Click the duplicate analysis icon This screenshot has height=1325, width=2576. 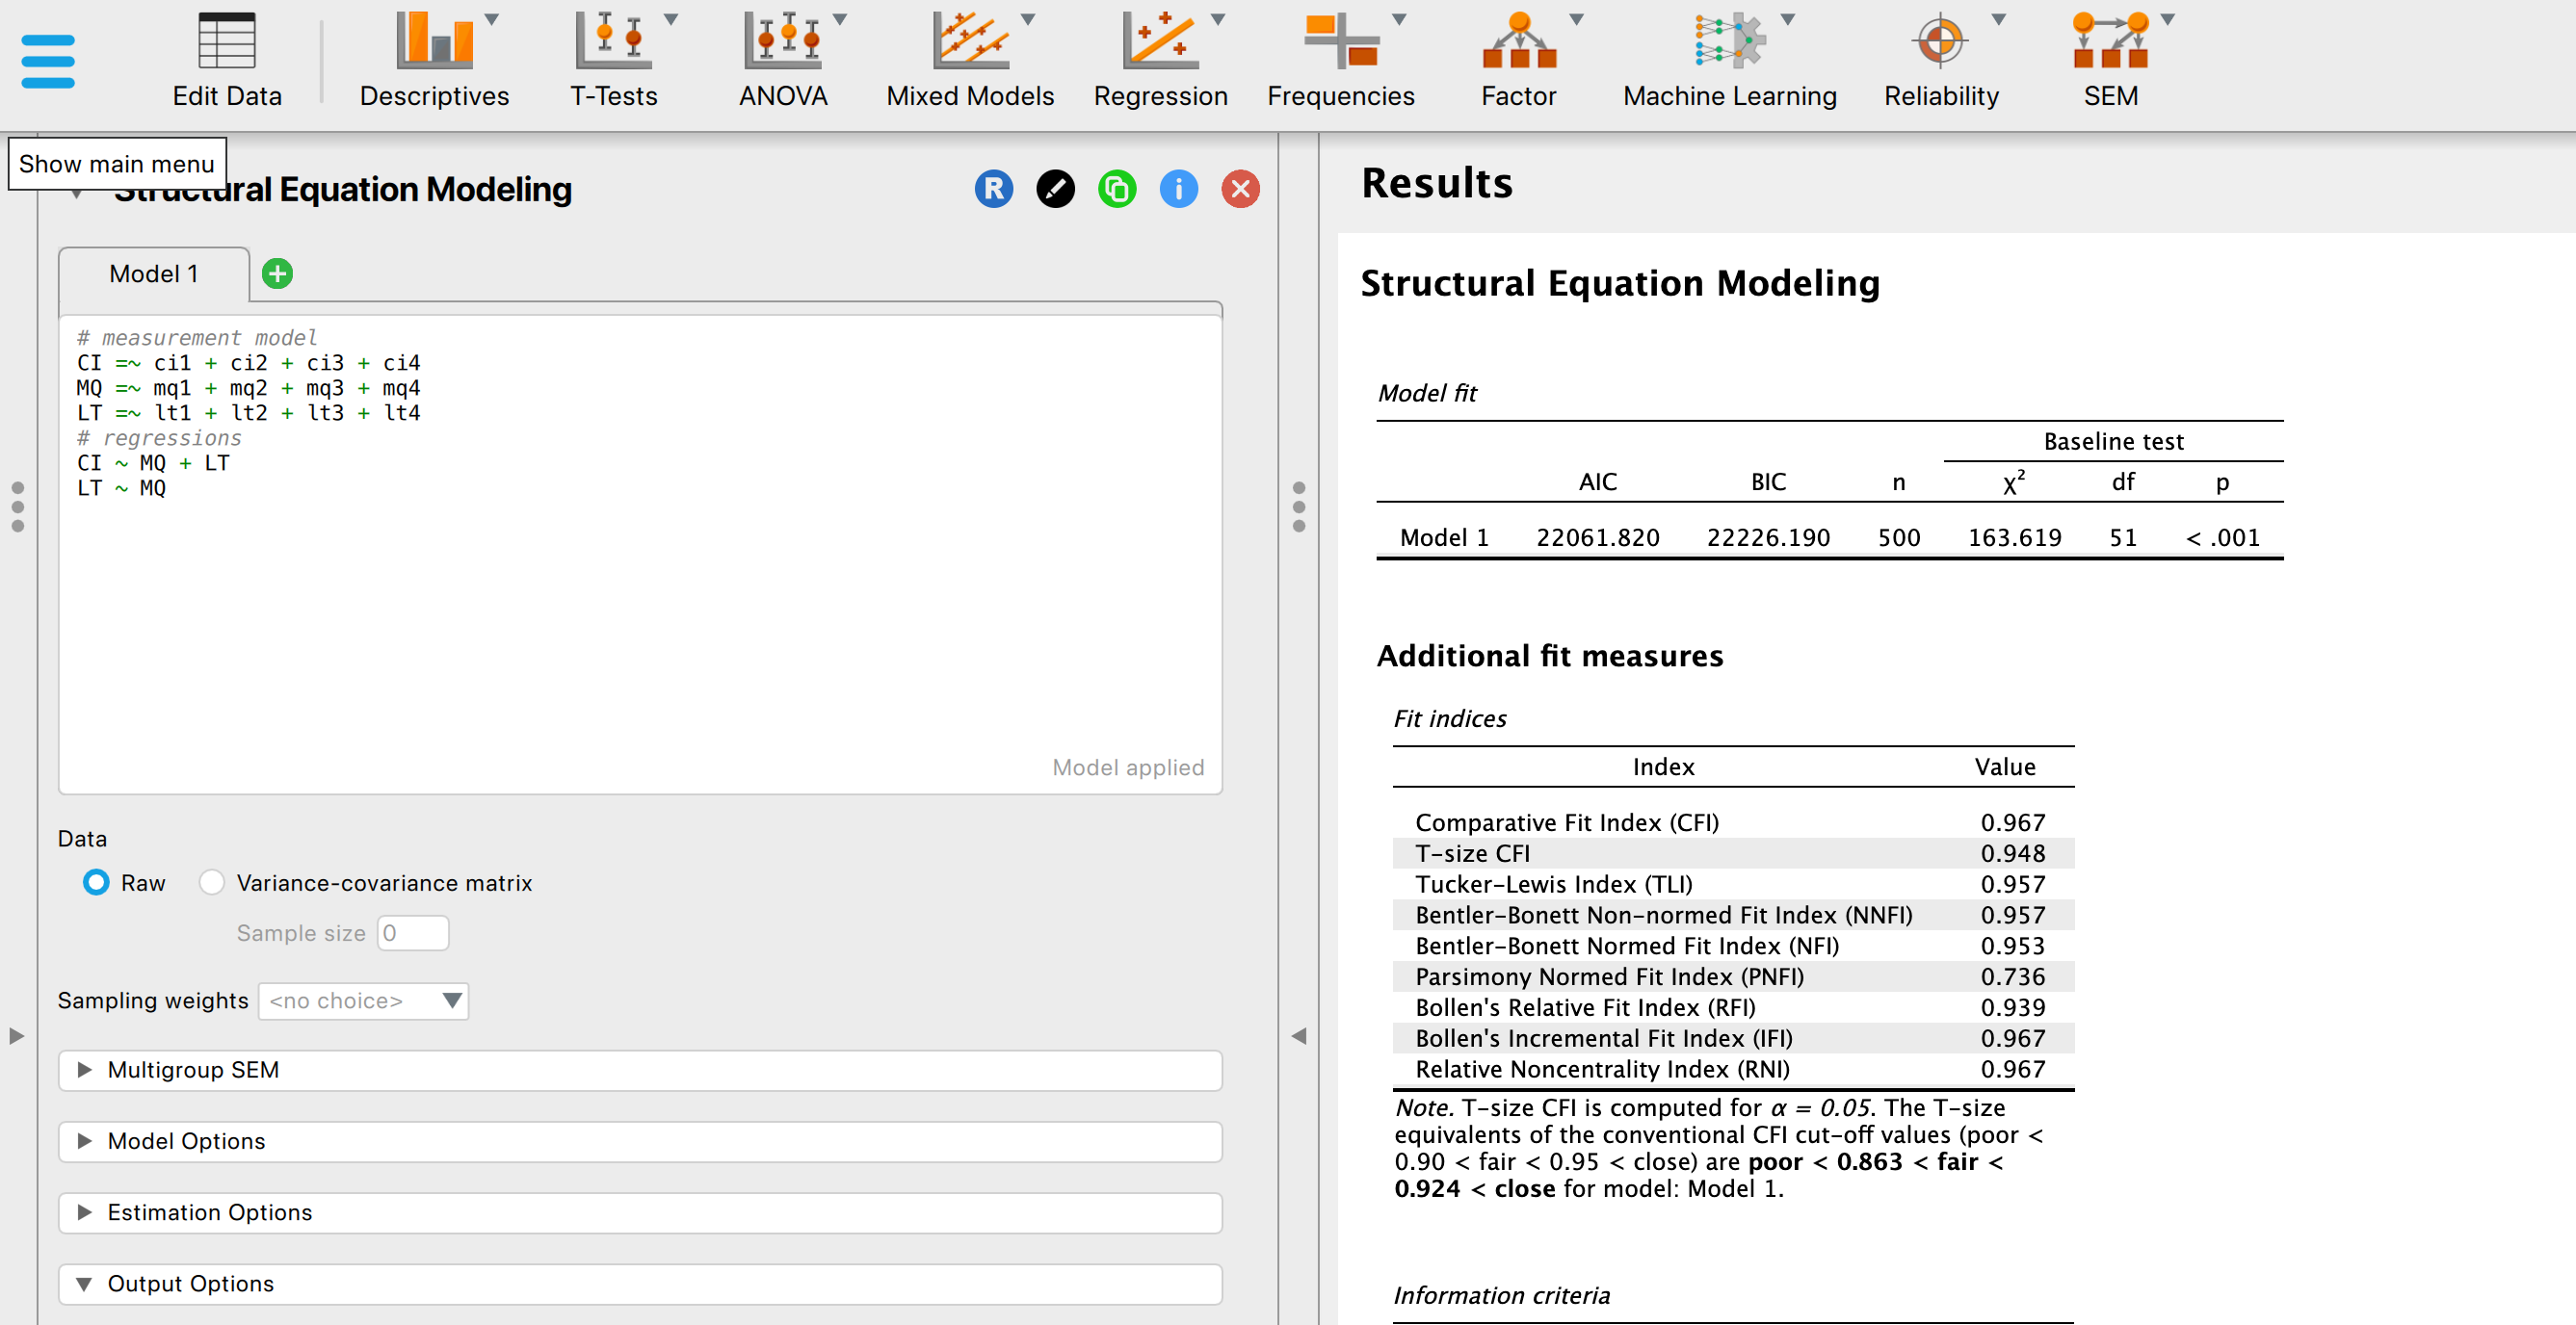pos(1117,189)
